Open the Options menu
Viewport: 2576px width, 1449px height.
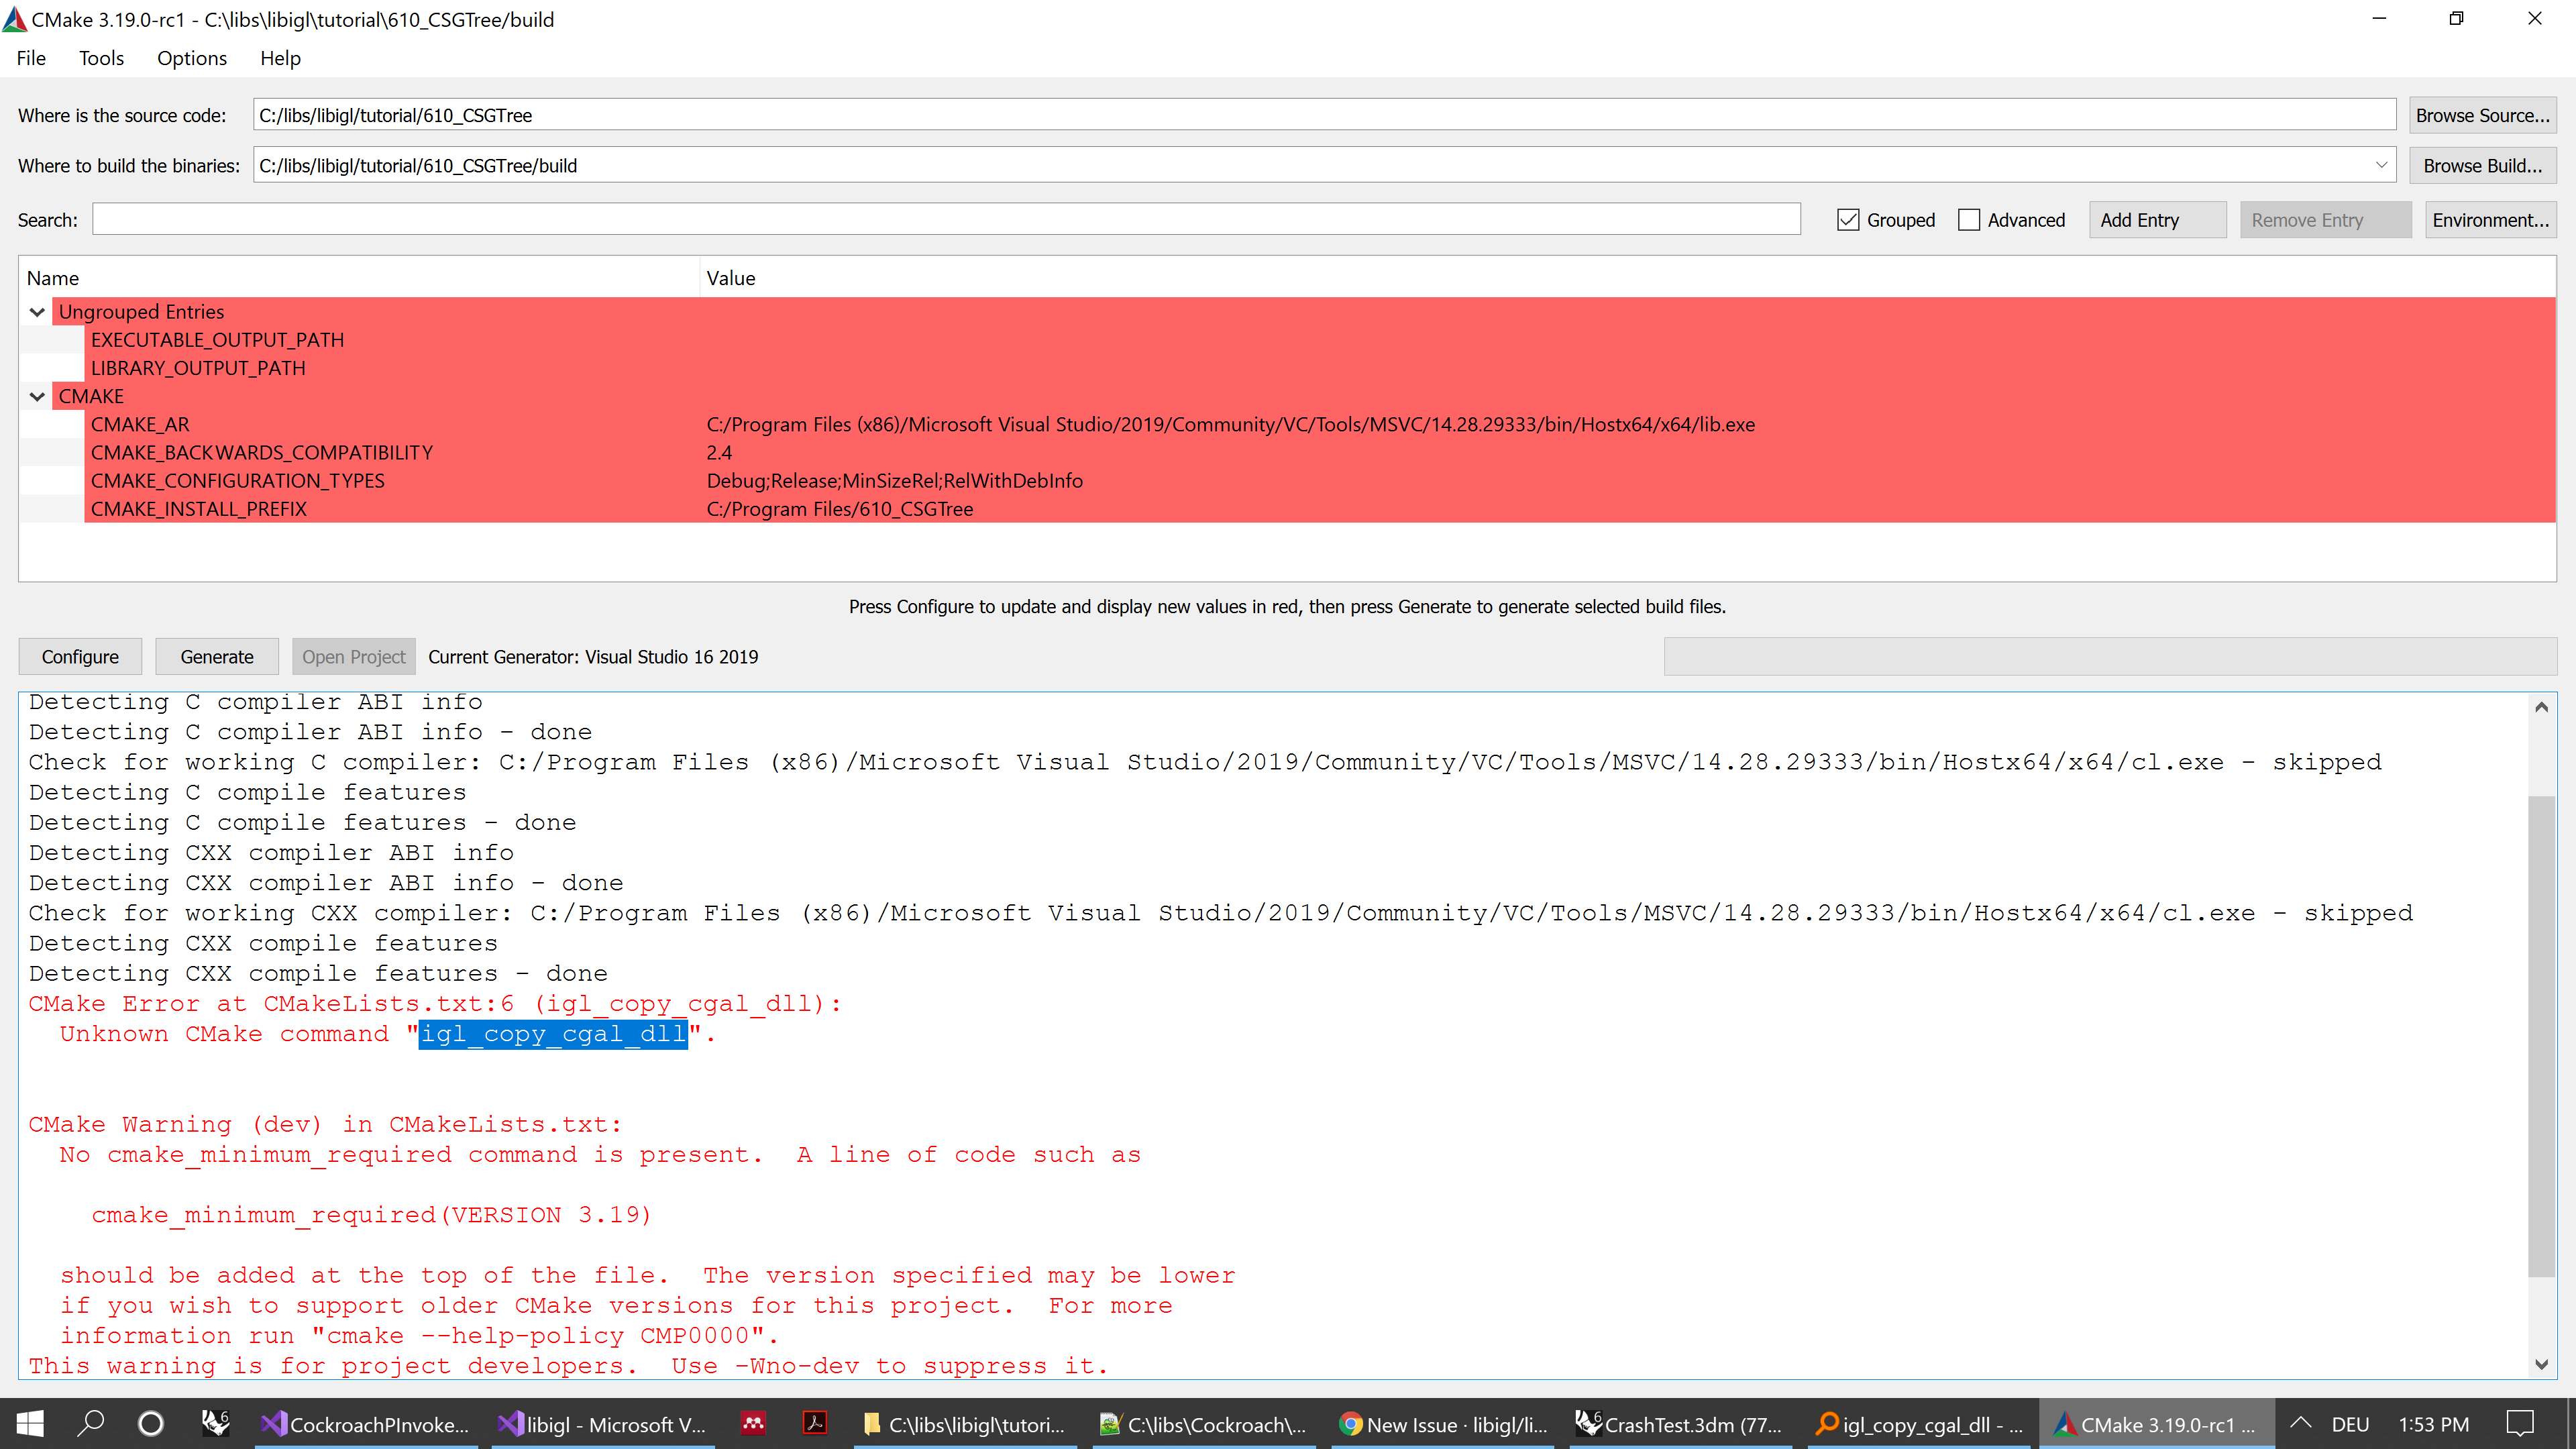(192, 58)
